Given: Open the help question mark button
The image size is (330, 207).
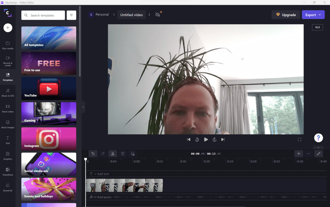Looking at the screenshot, I should [x=318, y=138].
